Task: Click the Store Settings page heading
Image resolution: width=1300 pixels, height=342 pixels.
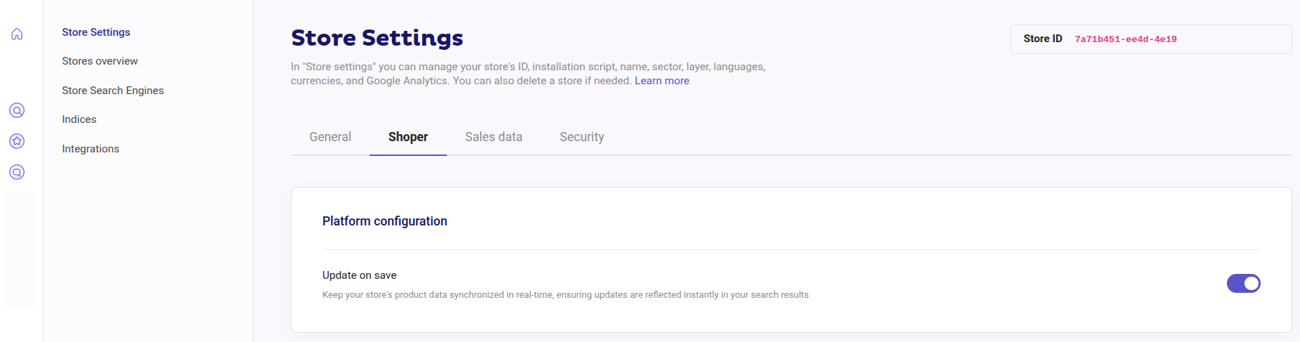Action: click(x=377, y=38)
